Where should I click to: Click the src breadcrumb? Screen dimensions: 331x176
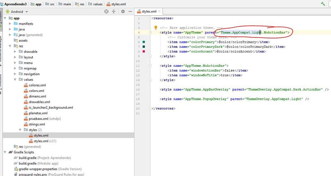point(50,4)
